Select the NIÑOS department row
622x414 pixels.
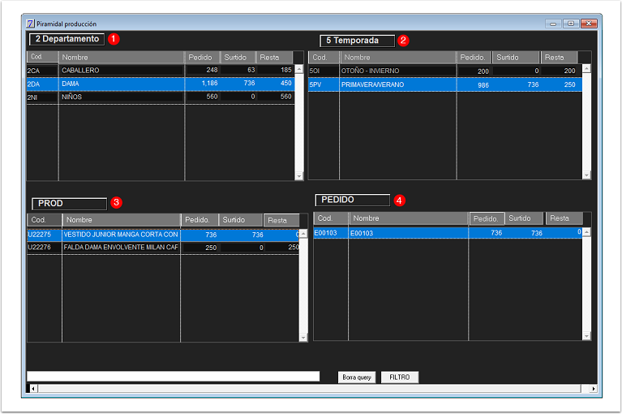161,97
